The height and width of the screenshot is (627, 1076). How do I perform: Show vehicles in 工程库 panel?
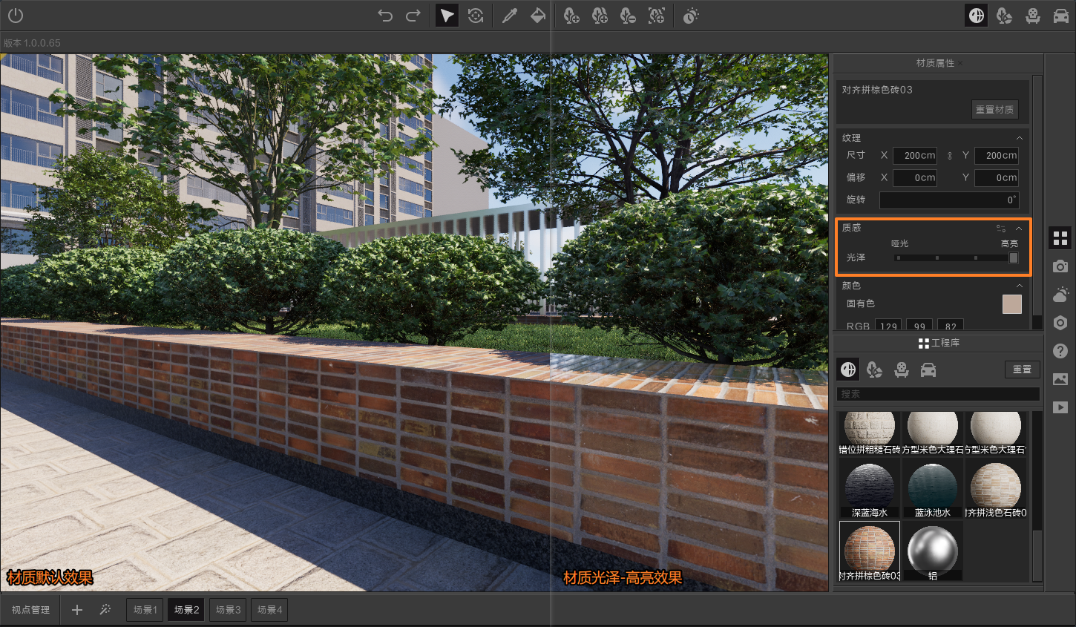pos(928,370)
